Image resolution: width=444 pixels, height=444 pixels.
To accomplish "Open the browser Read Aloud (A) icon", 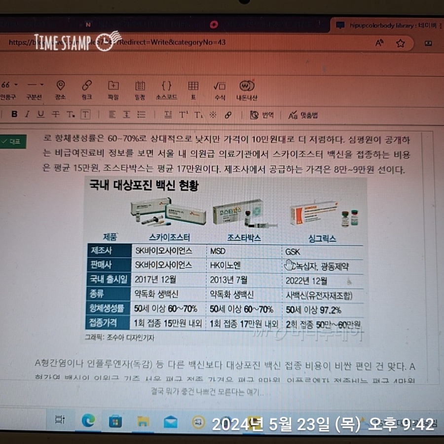I will (379, 43).
